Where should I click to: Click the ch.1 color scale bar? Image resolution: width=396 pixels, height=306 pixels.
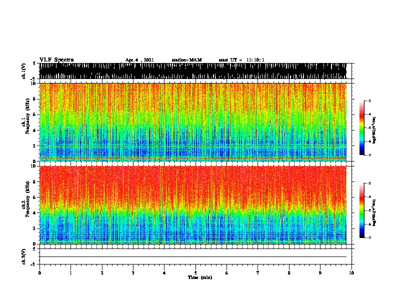click(362, 128)
